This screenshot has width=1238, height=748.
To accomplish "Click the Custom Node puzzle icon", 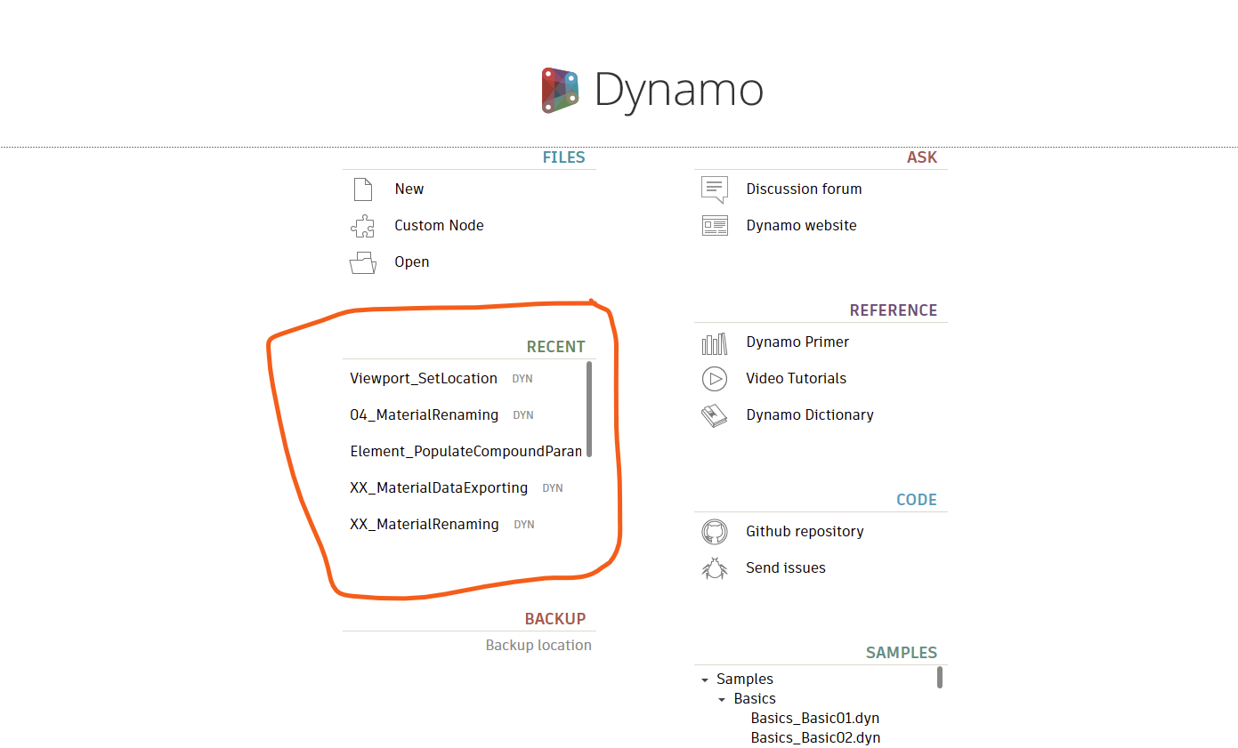I will 362,226.
